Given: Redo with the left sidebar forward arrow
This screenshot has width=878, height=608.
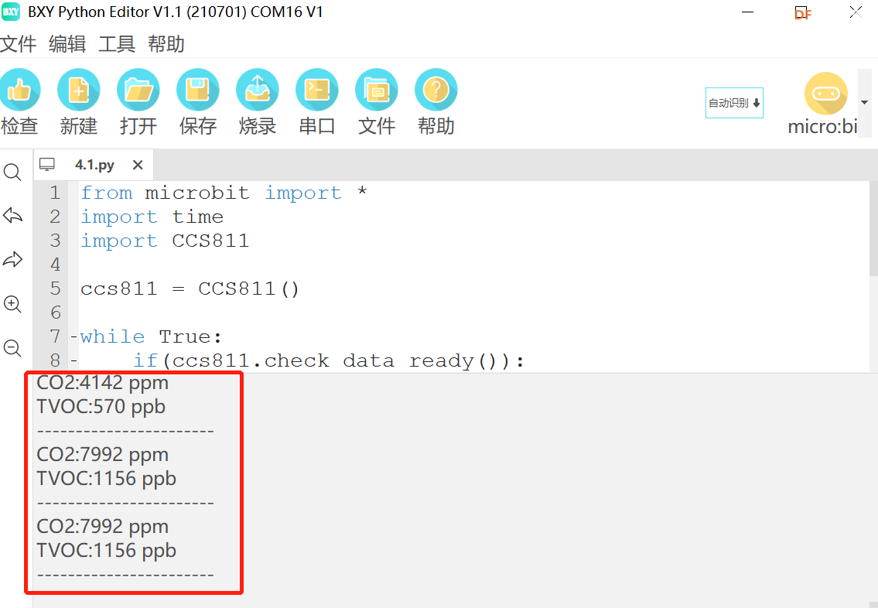Looking at the screenshot, I should [12, 259].
